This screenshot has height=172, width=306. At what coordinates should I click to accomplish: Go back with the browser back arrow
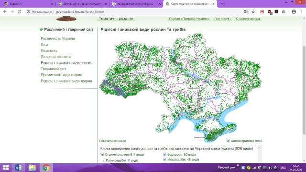5,12
